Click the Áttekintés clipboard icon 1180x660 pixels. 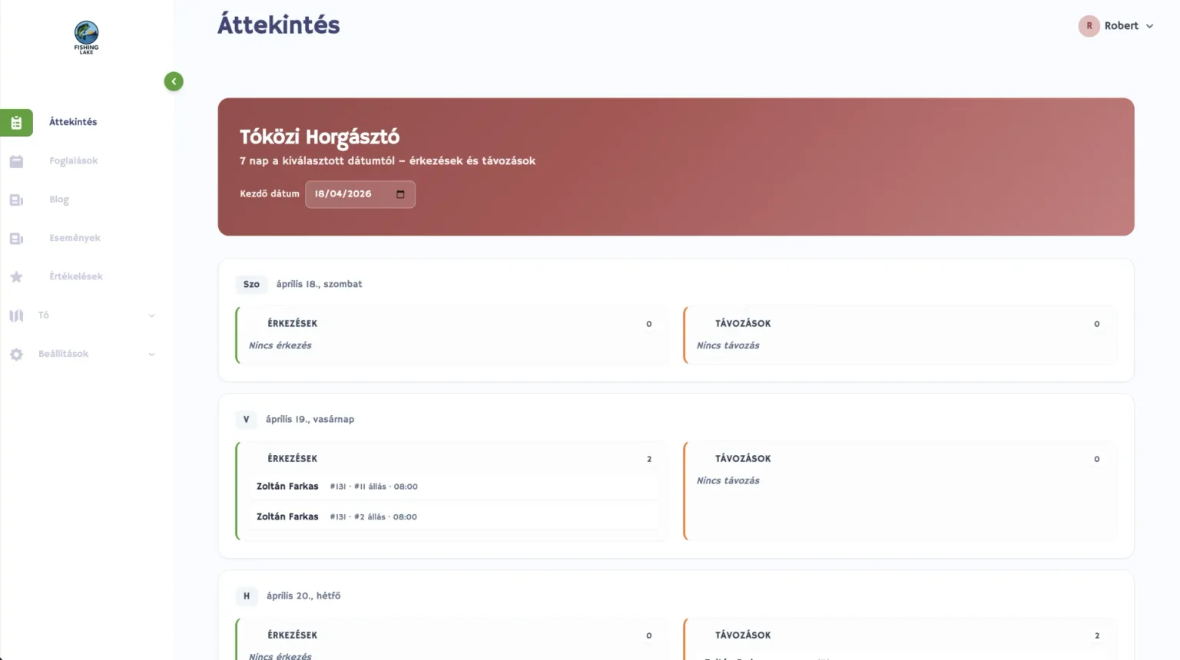(16, 123)
